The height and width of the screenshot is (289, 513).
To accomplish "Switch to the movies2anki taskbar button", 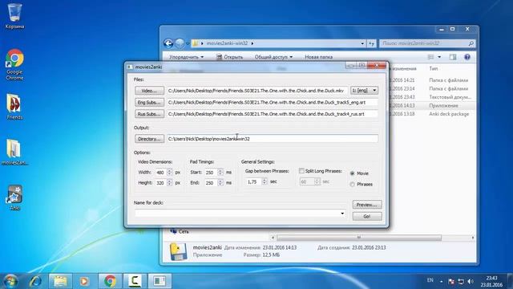I will point(160,281).
